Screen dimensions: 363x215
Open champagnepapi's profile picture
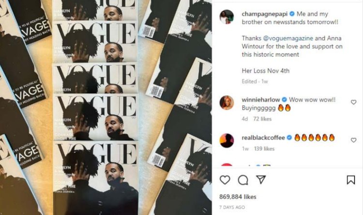coord(227,17)
